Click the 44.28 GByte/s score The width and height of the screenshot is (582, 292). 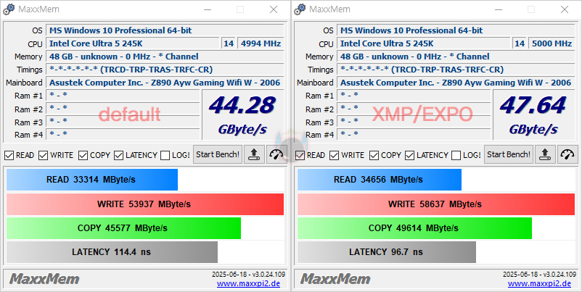tap(242, 114)
